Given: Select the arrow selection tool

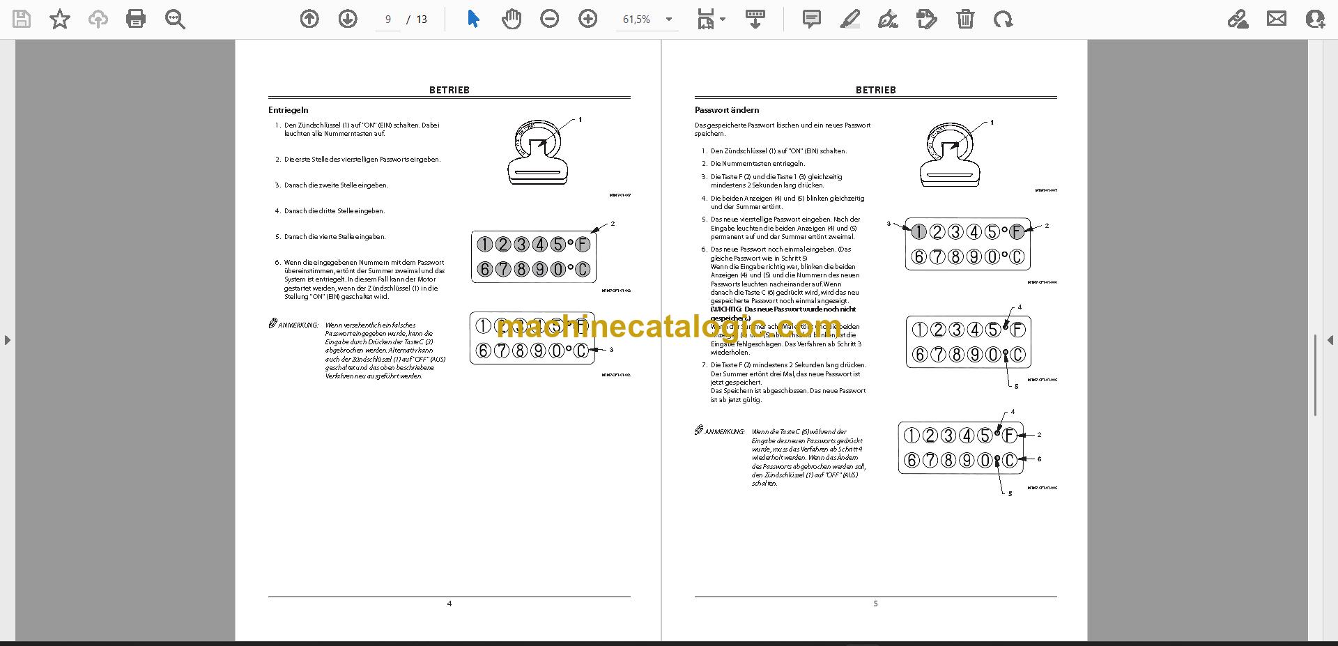Looking at the screenshot, I should pos(473,19).
